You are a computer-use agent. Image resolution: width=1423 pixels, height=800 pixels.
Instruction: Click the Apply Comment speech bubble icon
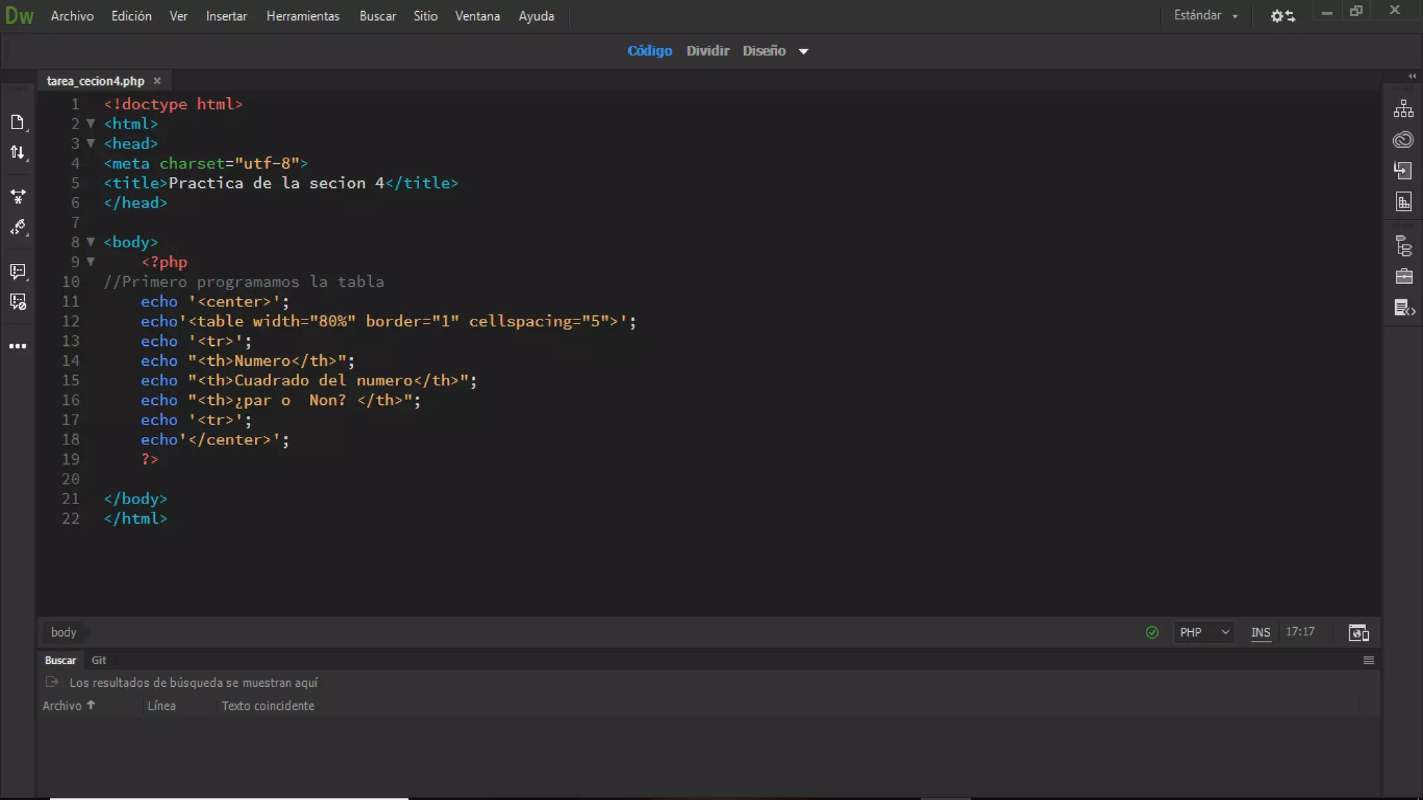pos(17,271)
